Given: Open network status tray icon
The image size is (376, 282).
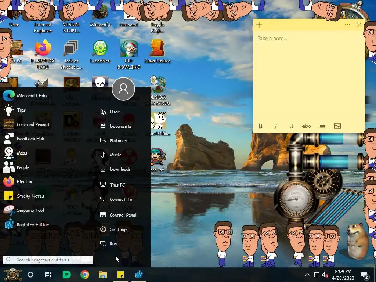Looking at the screenshot, I should click(x=316, y=275).
